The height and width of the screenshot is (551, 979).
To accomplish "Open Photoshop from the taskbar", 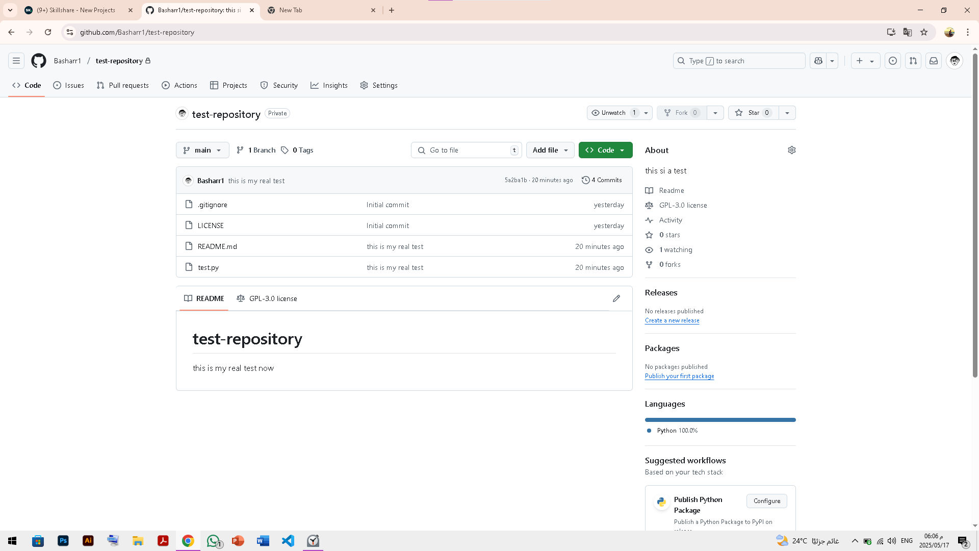I will click(x=63, y=541).
